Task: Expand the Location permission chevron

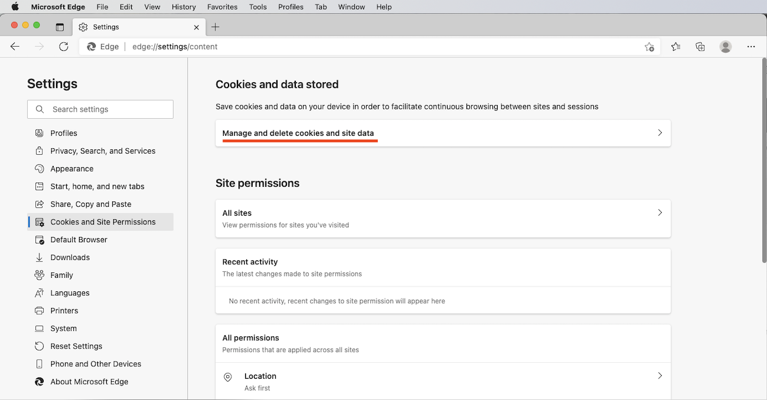Action: point(660,376)
